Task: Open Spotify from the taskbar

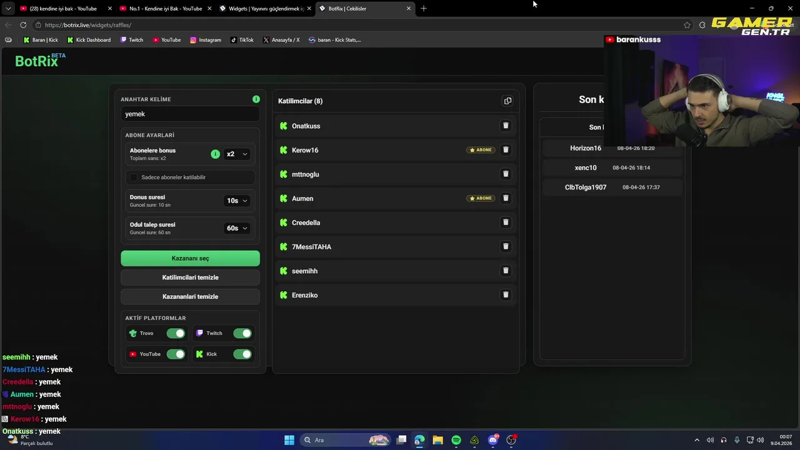Action: click(x=456, y=440)
